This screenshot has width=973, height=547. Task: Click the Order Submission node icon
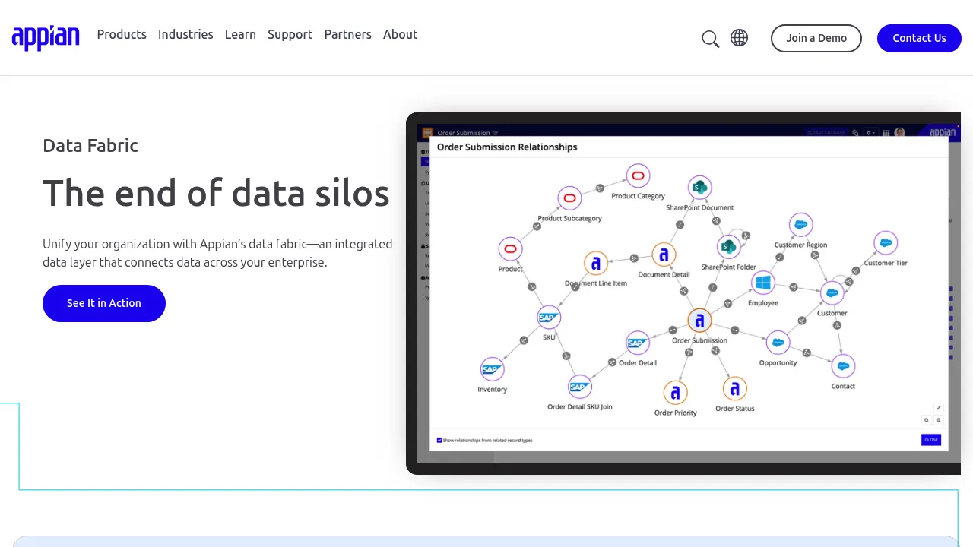tap(699, 321)
